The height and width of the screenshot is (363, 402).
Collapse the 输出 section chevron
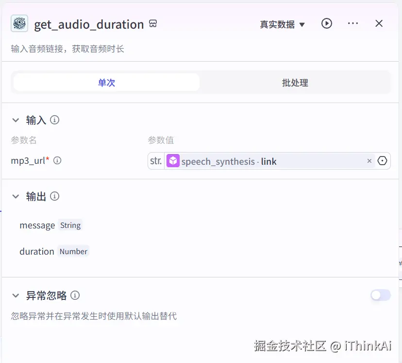click(16, 196)
